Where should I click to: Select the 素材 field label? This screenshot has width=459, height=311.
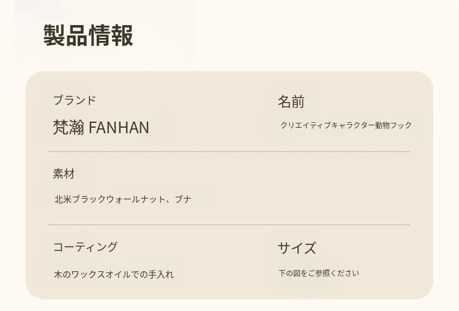pyautogui.click(x=64, y=174)
